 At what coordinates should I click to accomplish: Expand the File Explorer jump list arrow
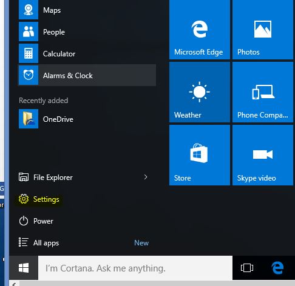click(146, 177)
